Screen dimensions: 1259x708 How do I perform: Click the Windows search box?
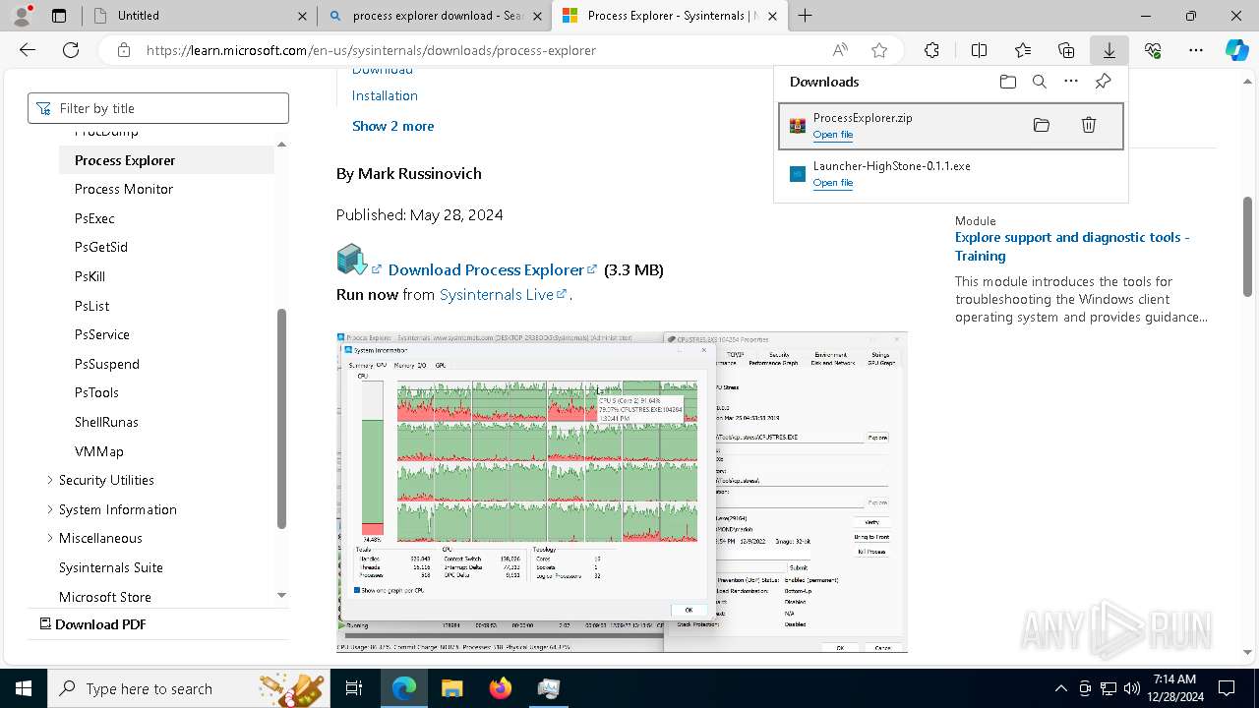click(x=190, y=688)
